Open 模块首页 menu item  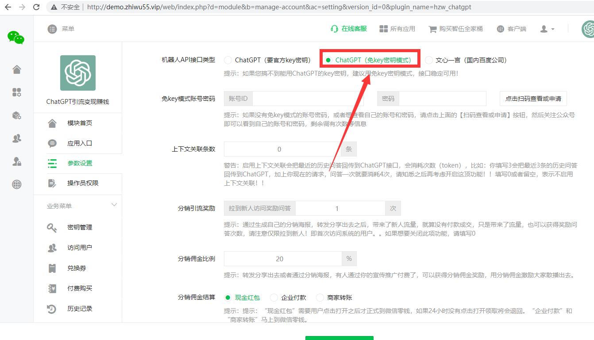click(x=80, y=123)
